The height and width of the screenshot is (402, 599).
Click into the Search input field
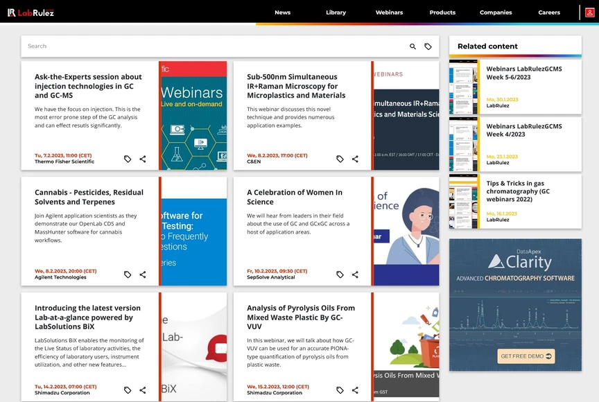pos(214,46)
